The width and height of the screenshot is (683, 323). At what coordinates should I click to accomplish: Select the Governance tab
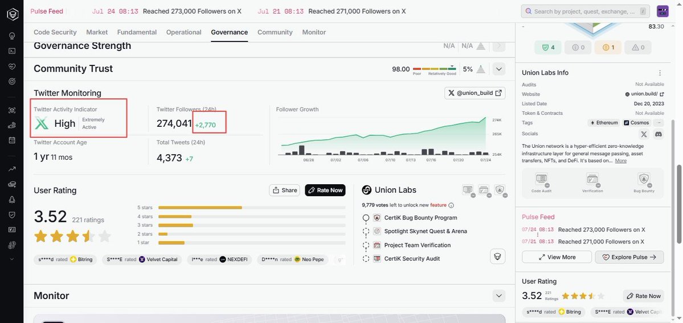(x=229, y=32)
